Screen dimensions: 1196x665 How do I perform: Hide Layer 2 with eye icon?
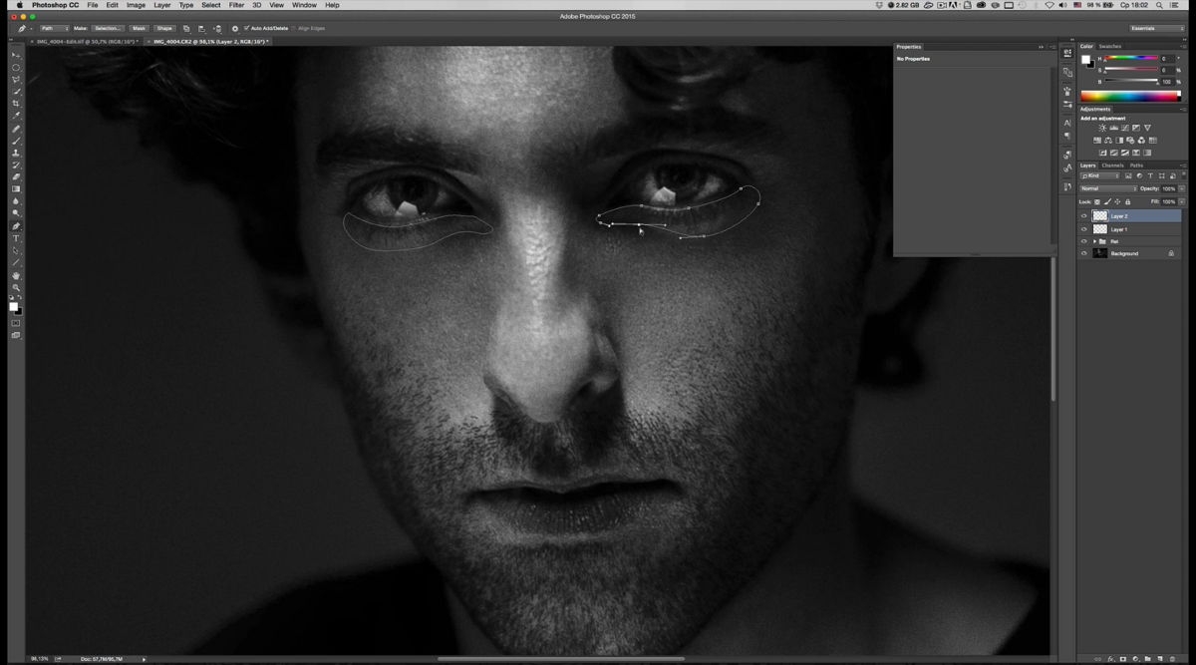point(1084,216)
